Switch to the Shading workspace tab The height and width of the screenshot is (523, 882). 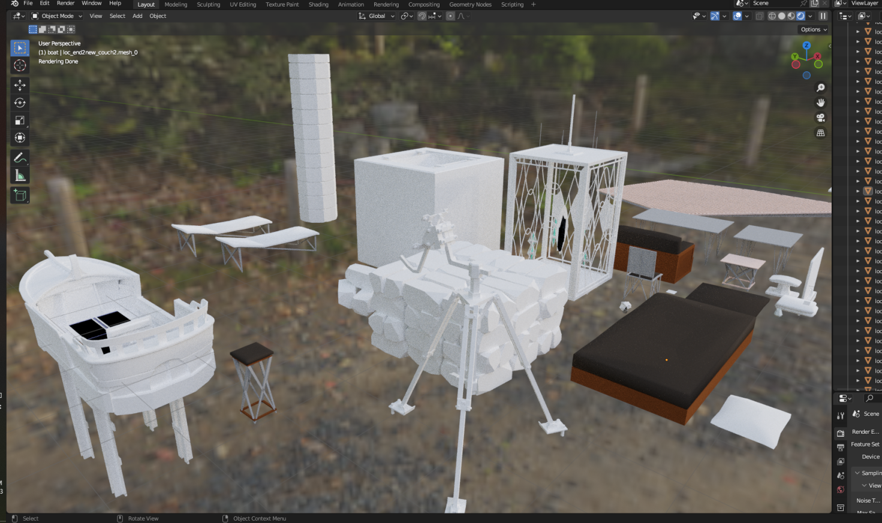click(x=318, y=4)
